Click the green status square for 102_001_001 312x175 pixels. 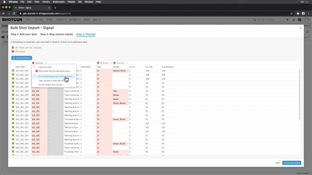(x=13, y=107)
